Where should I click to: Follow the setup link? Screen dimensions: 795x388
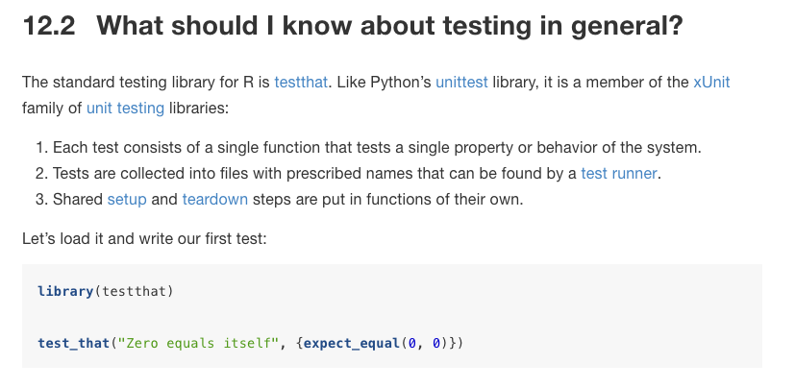pyautogui.click(x=128, y=199)
